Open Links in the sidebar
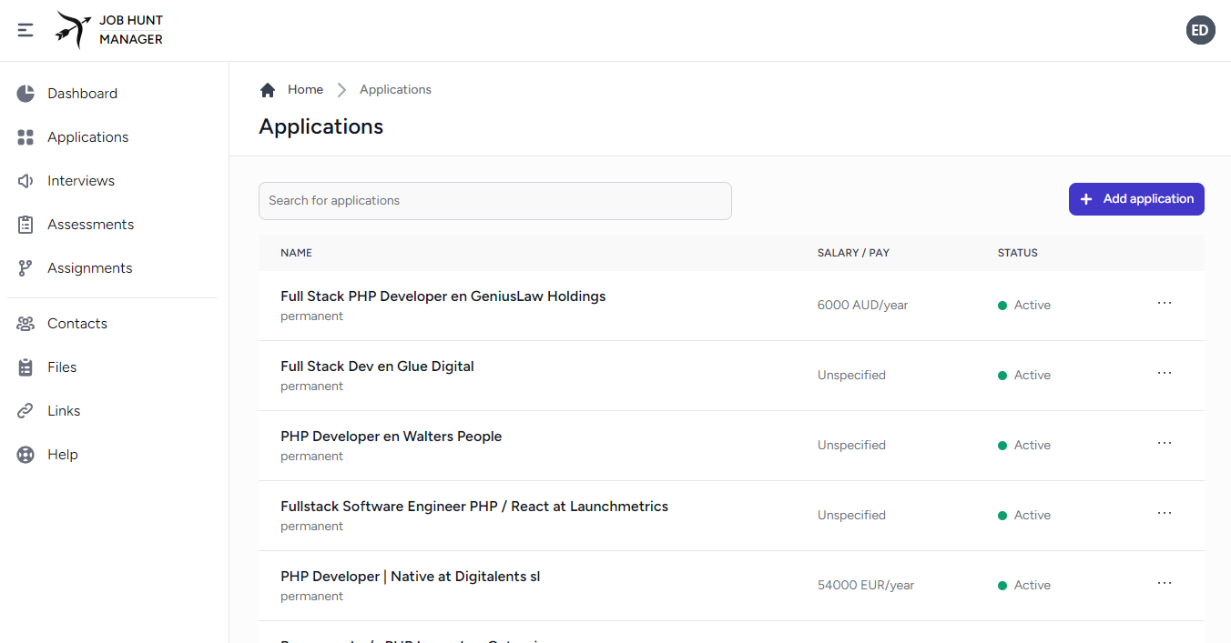Image resolution: width=1231 pixels, height=643 pixels. pos(114,411)
